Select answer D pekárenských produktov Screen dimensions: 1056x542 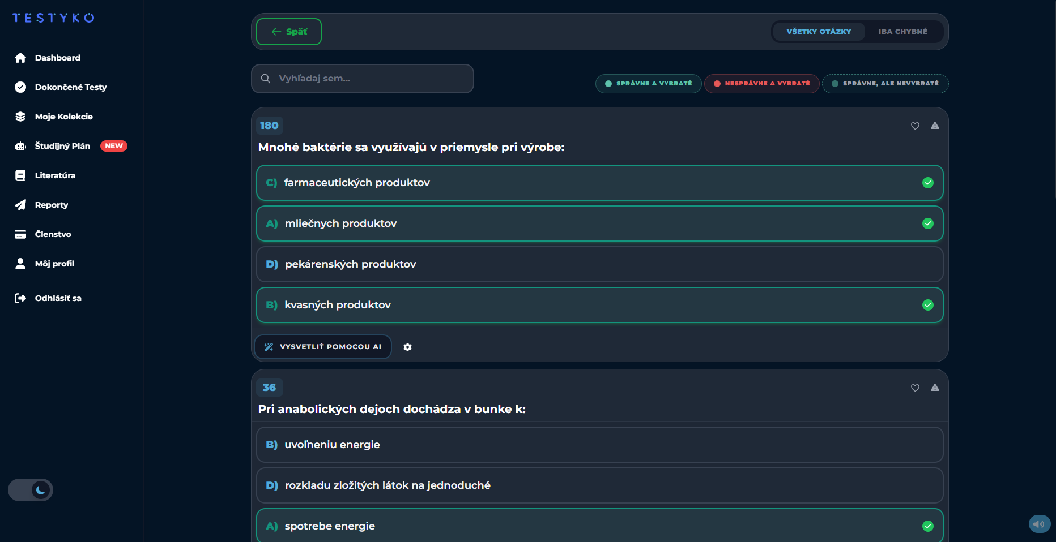599,264
